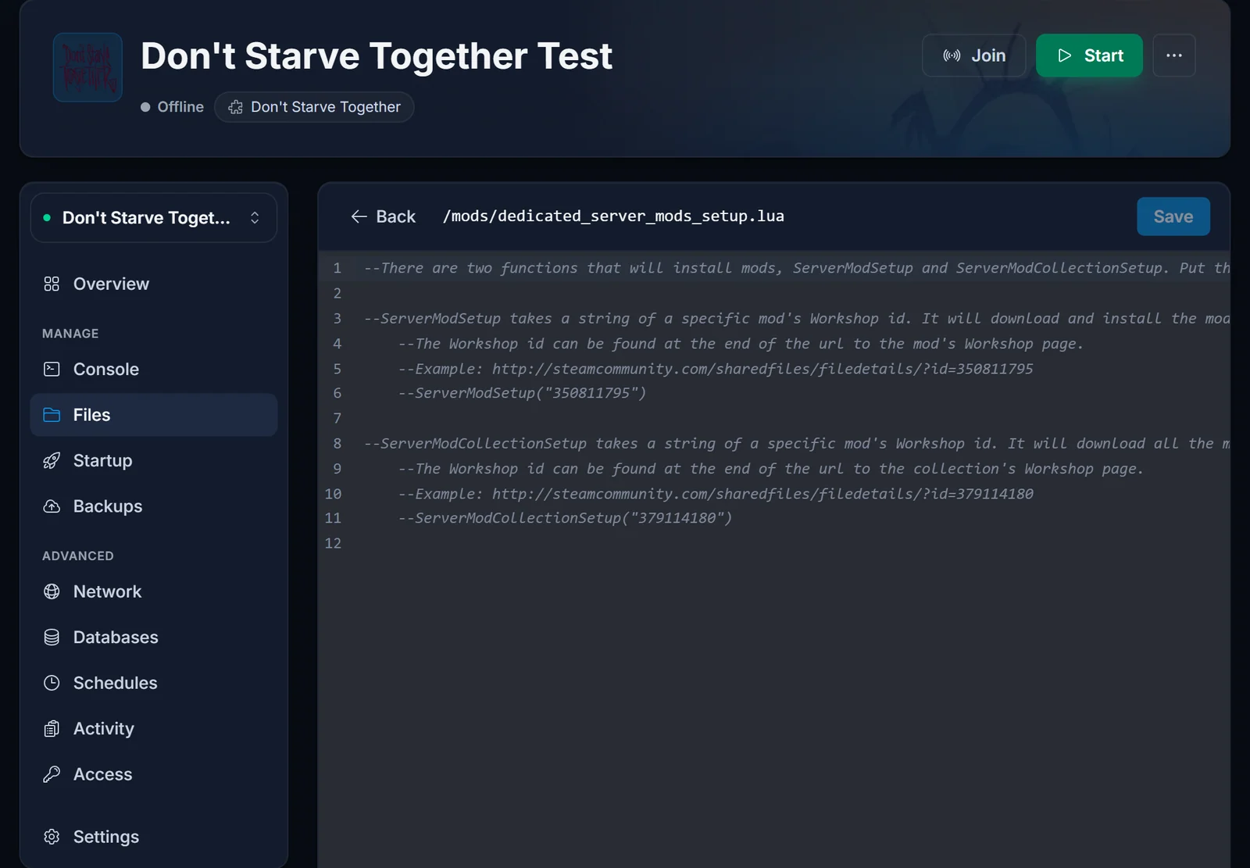
Task: Click the back arrow icon
Action: point(359,216)
